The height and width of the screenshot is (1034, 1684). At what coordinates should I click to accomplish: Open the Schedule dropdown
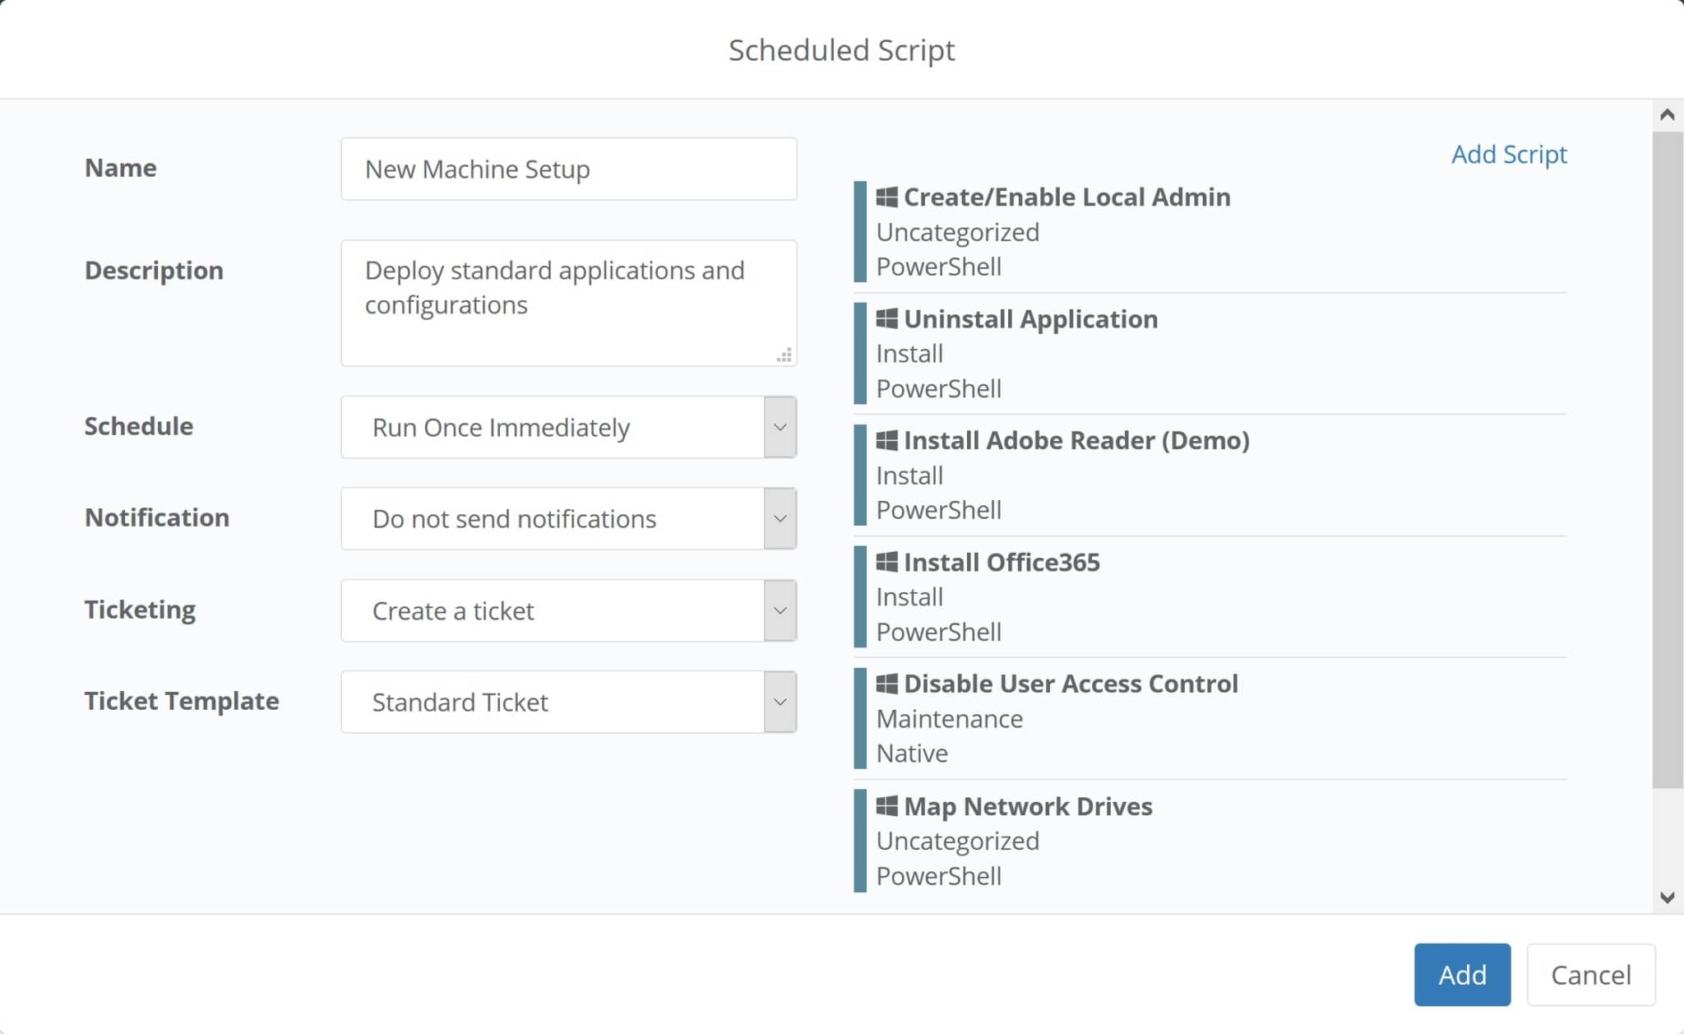[x=780, y=427]
